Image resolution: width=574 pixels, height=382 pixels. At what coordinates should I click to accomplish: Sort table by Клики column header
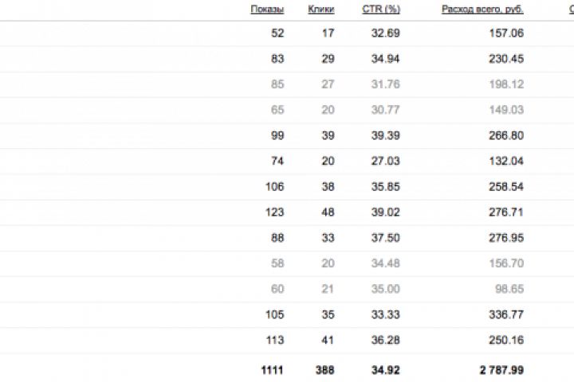point(320,10)
